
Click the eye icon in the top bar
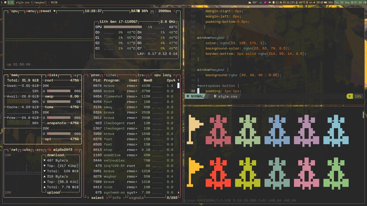269,2
